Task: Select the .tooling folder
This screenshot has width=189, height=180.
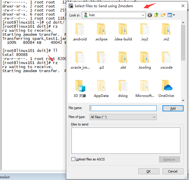Action: [144, 61]
